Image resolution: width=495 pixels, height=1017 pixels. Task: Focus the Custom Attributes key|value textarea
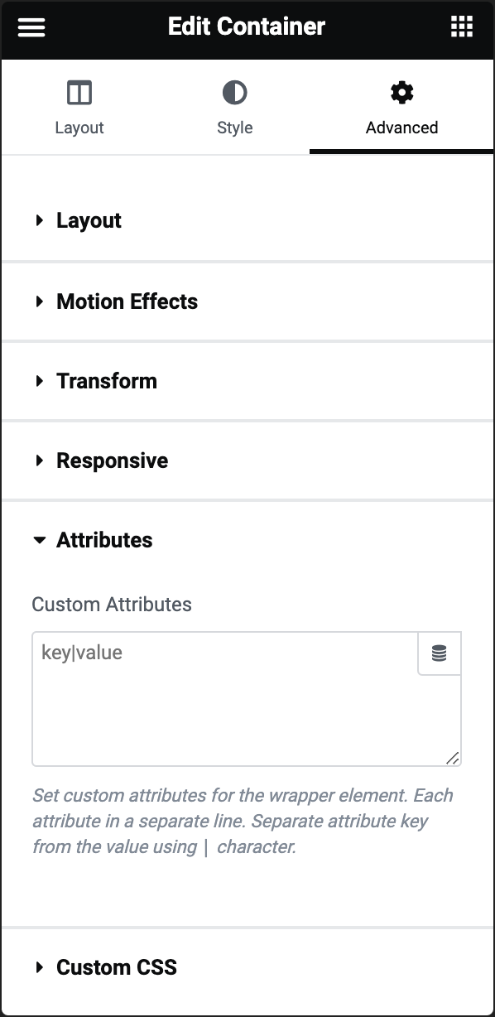pyautogui.click(x=225, y=700)
